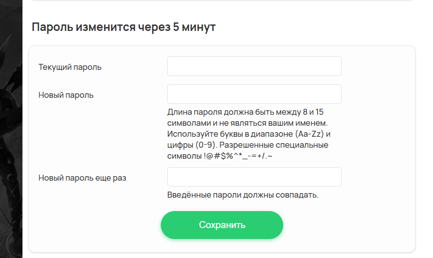Viewport: 433px width, 258px height.
Task: Click the word Пароль starting the heading
Action: pyautogui.click(x=52, y=27)
